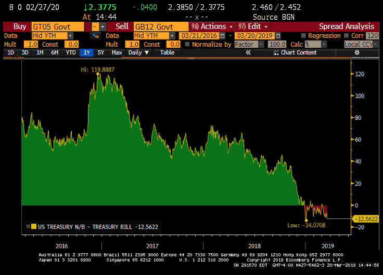Screen dimensions: 383x275
Task: Click the -12.5622 last value tag
Action: coord(365,219)
